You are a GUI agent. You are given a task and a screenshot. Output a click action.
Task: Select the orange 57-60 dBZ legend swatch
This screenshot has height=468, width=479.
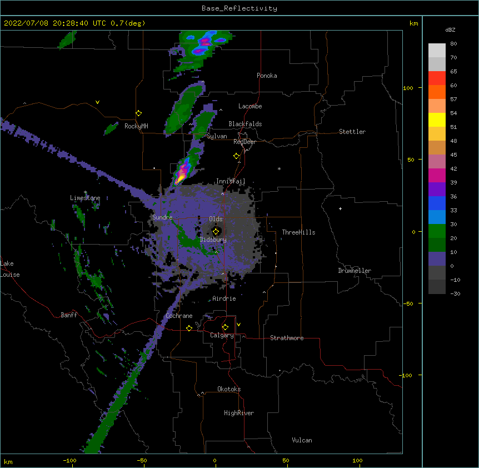click(437, 92)
